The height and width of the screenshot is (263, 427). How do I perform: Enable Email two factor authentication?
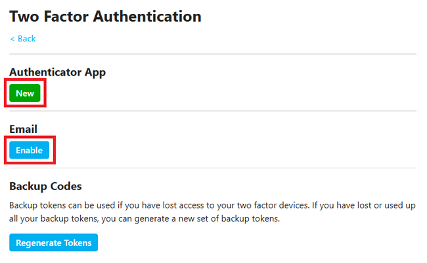click(x=29, y=151)
